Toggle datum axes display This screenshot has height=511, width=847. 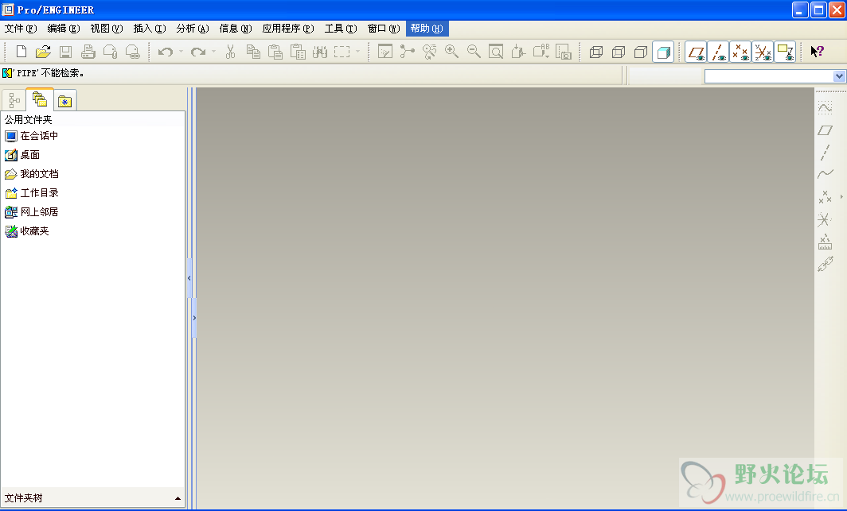pyautogui.click(x=718, y=52)
